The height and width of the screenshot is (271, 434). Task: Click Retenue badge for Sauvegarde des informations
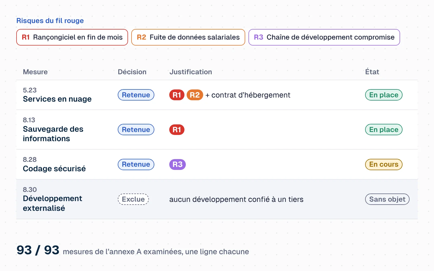click(136, 130)
